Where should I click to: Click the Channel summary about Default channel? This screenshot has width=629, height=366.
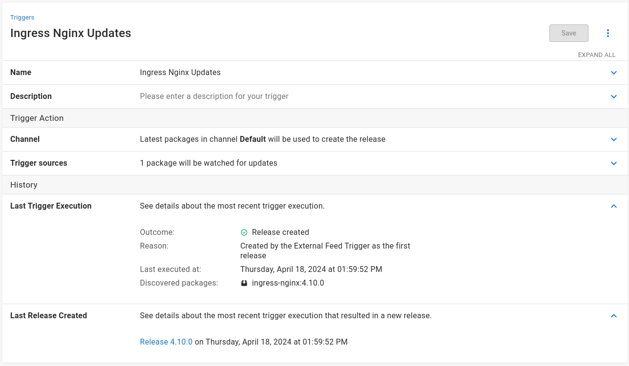tap(262, 139)
